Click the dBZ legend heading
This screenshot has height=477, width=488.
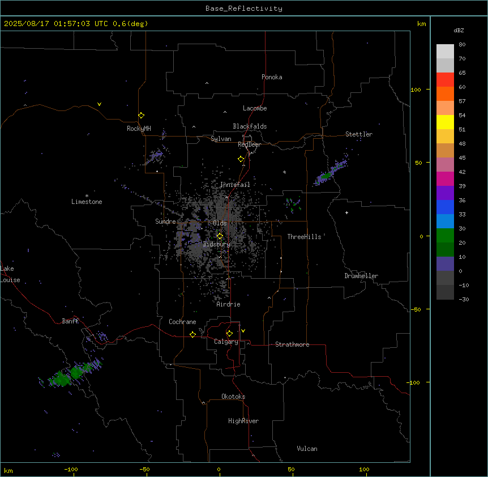pyautogui.click(x=459, y=30)
